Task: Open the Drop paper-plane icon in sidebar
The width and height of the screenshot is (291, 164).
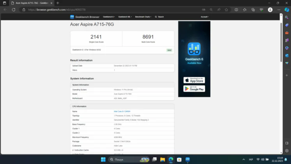Action: 287,63
